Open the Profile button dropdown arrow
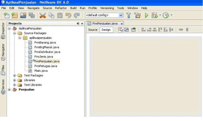The image size is (203, 121). coord(171,15)
